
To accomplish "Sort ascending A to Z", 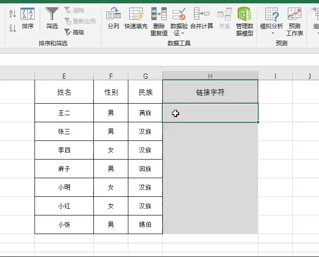I will point(12,14).
